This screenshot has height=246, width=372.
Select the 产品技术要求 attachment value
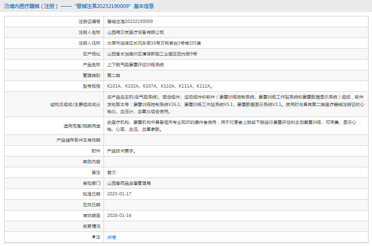click(x=121, y=151)
